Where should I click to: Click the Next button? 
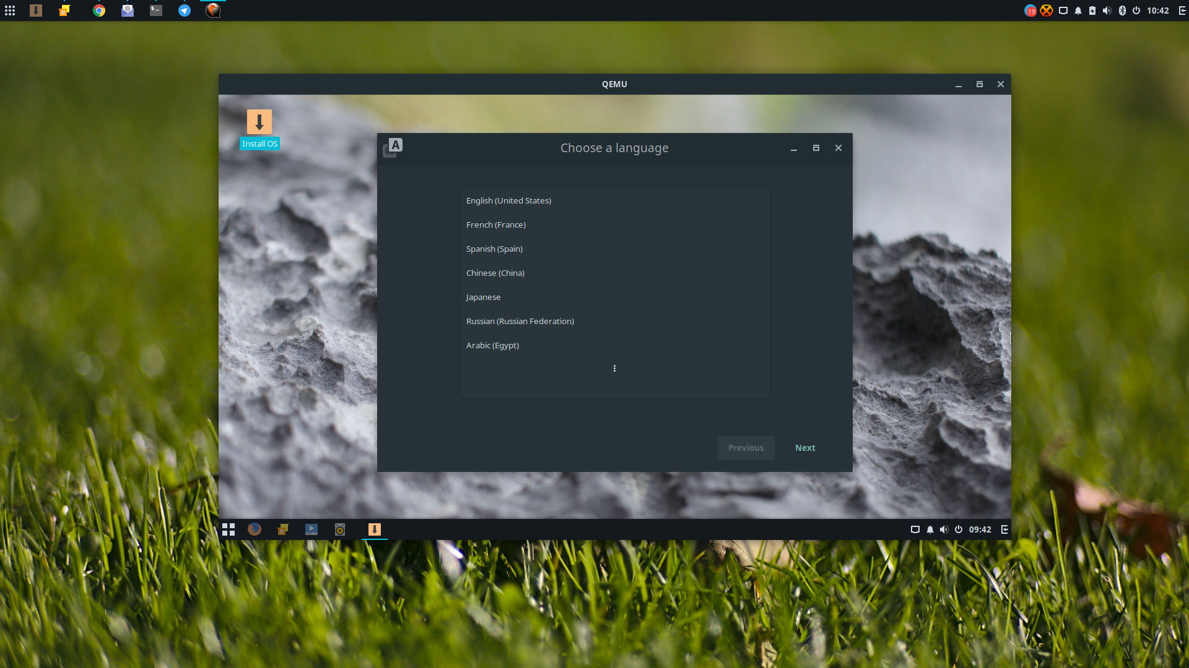click(x=805, y=448)
